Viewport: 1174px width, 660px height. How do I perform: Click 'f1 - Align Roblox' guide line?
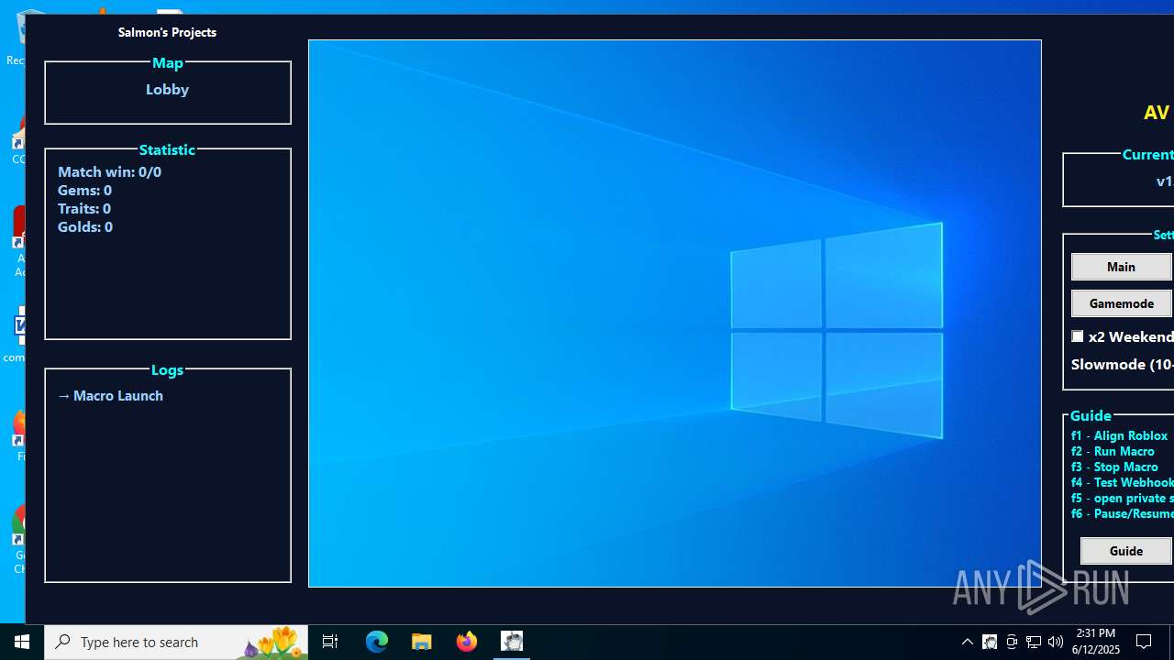tap(1119, 435)
